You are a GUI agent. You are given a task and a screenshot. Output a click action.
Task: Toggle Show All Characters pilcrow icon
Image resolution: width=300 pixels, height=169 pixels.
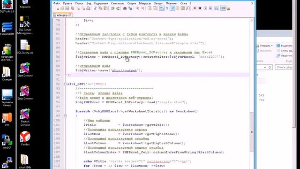[x=167, y=8]
